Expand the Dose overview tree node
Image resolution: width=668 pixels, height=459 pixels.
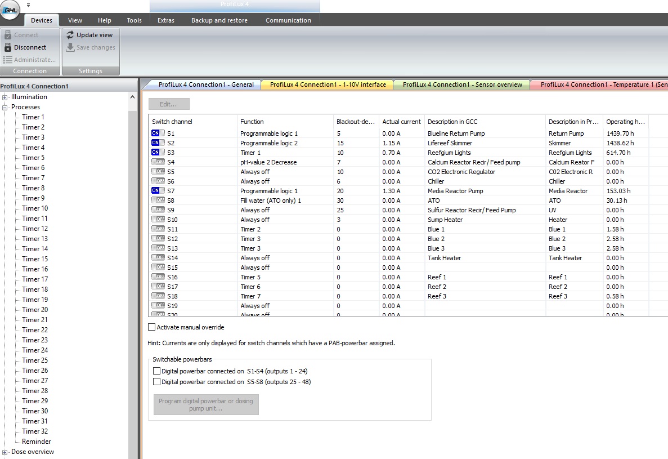click(5, 452)
